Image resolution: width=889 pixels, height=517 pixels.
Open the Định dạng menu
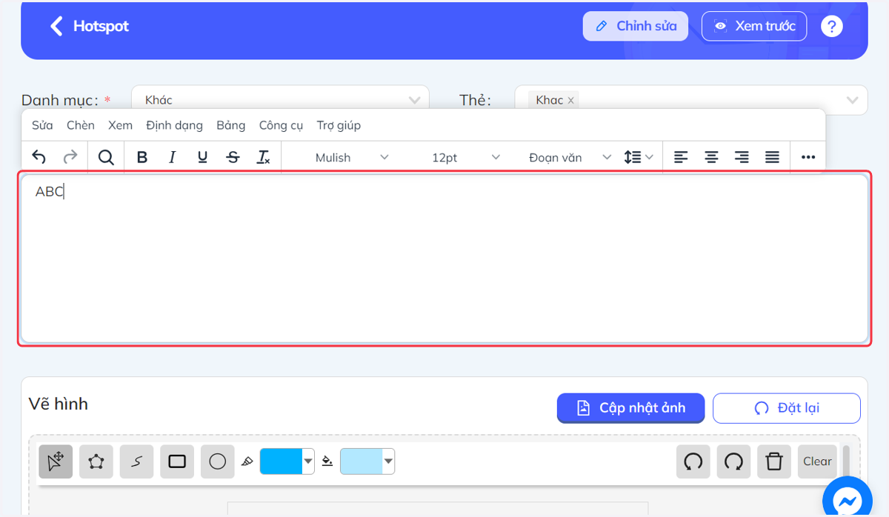coord(174,125)
